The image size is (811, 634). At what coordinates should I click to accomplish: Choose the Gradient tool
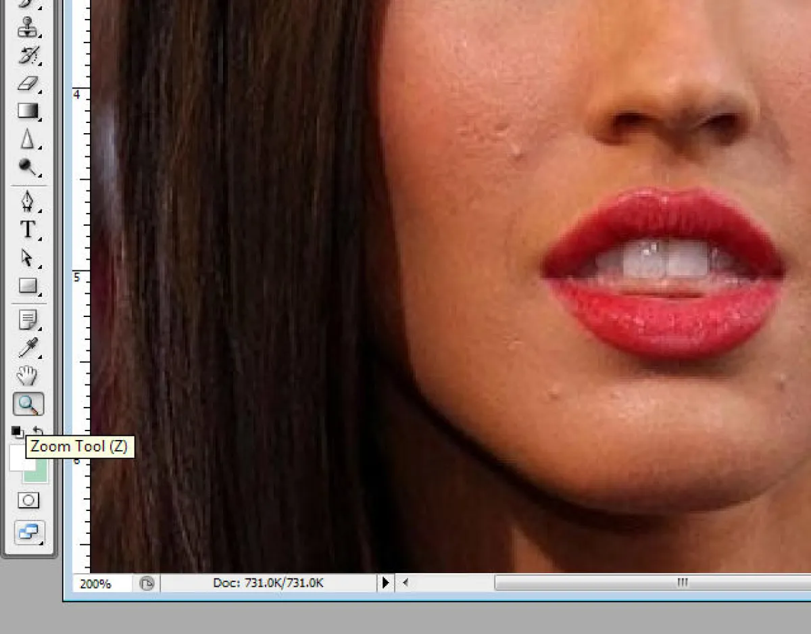click(27, 112)
